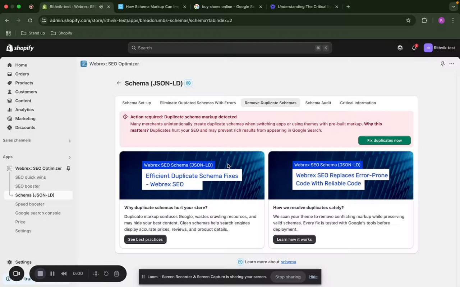Stop the Loom recording
This screenshot has width=460, height=287.
point(40,274)
